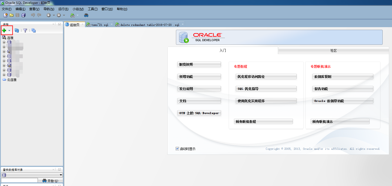Click the 发行说明 button

(199, 89)
